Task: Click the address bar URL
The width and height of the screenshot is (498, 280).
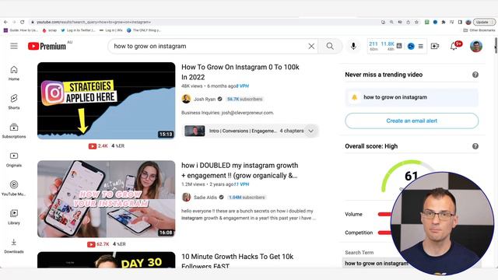Action: click(93, 22)
